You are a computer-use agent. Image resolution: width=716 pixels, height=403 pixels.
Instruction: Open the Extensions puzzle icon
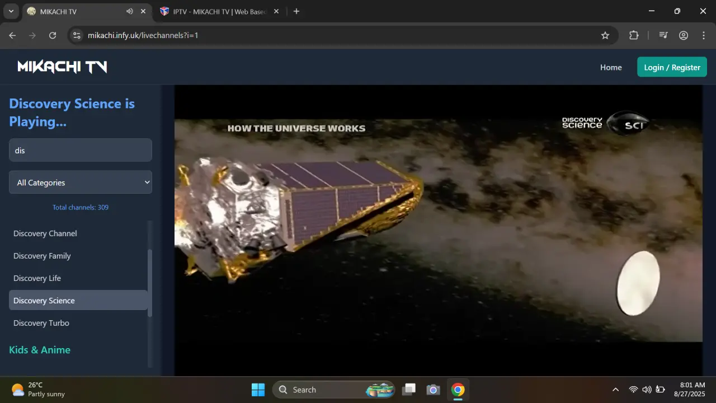coord(634,35)
